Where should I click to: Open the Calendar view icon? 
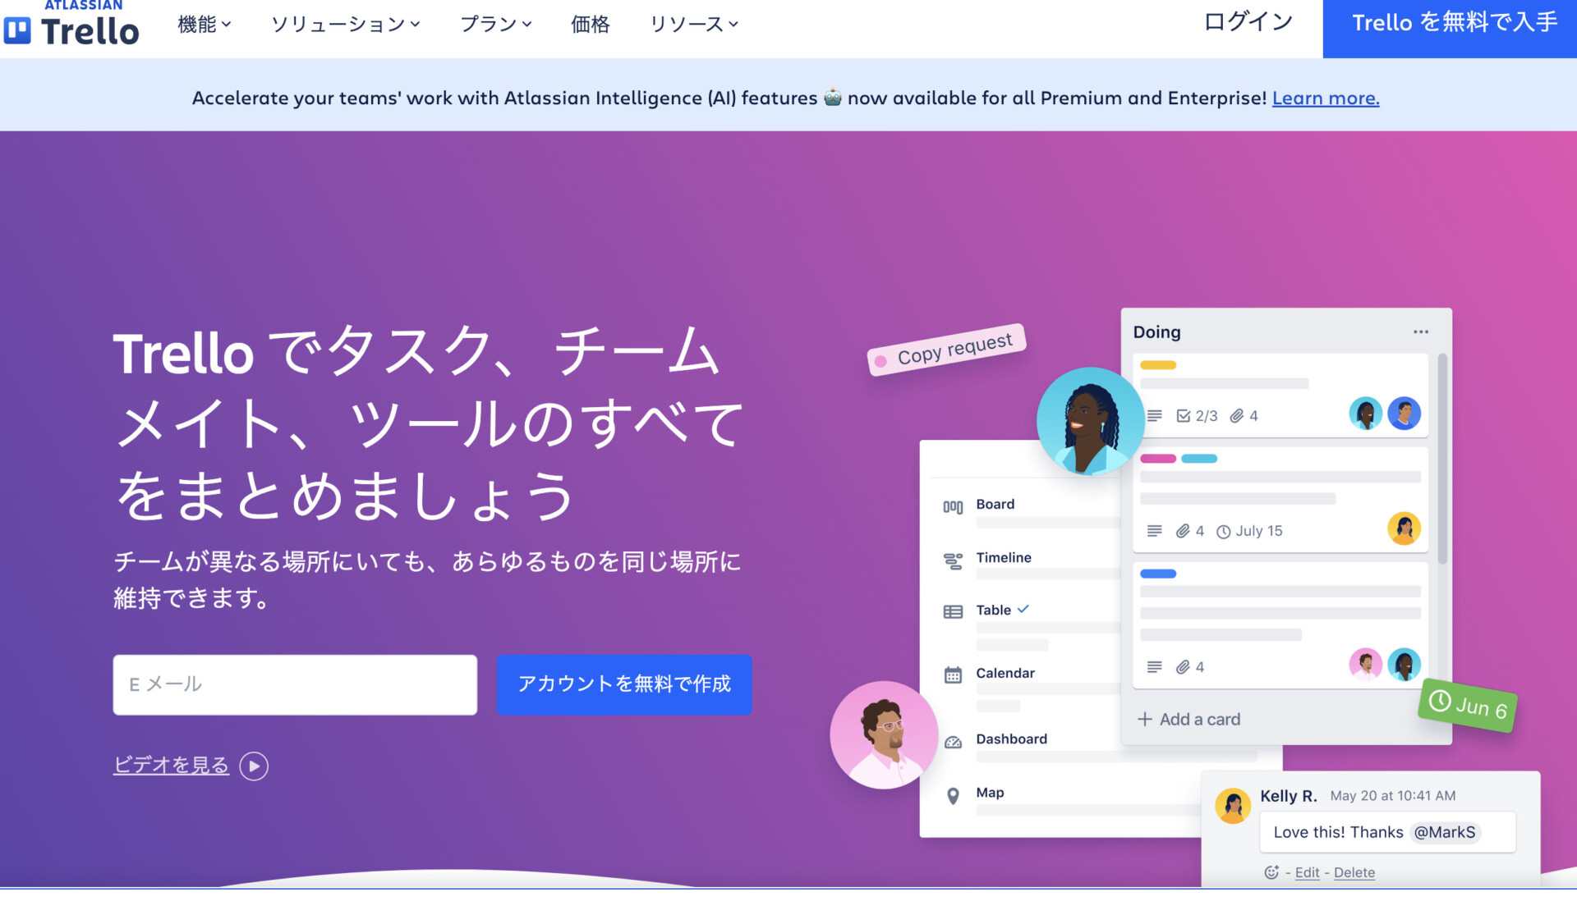tap(953, 675)
